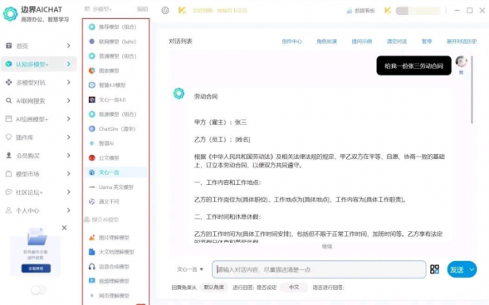Click 默认角度 reply option

[x=214, y=288]
